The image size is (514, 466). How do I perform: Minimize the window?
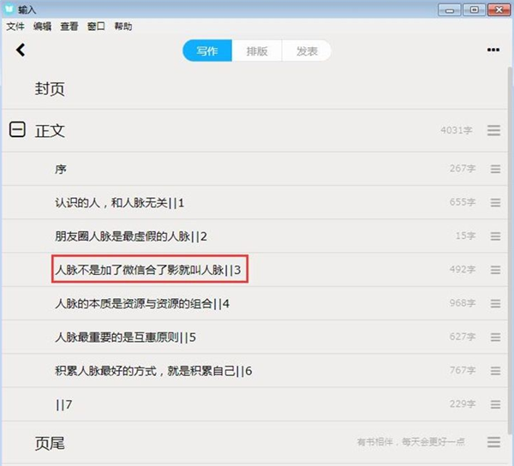(x=450, y=9)
